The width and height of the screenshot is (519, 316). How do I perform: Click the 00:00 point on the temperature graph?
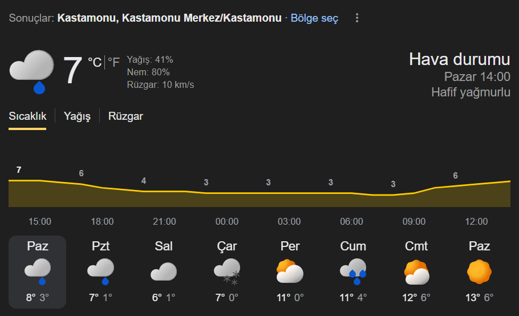pyautogui.click(x=227, y=193)
